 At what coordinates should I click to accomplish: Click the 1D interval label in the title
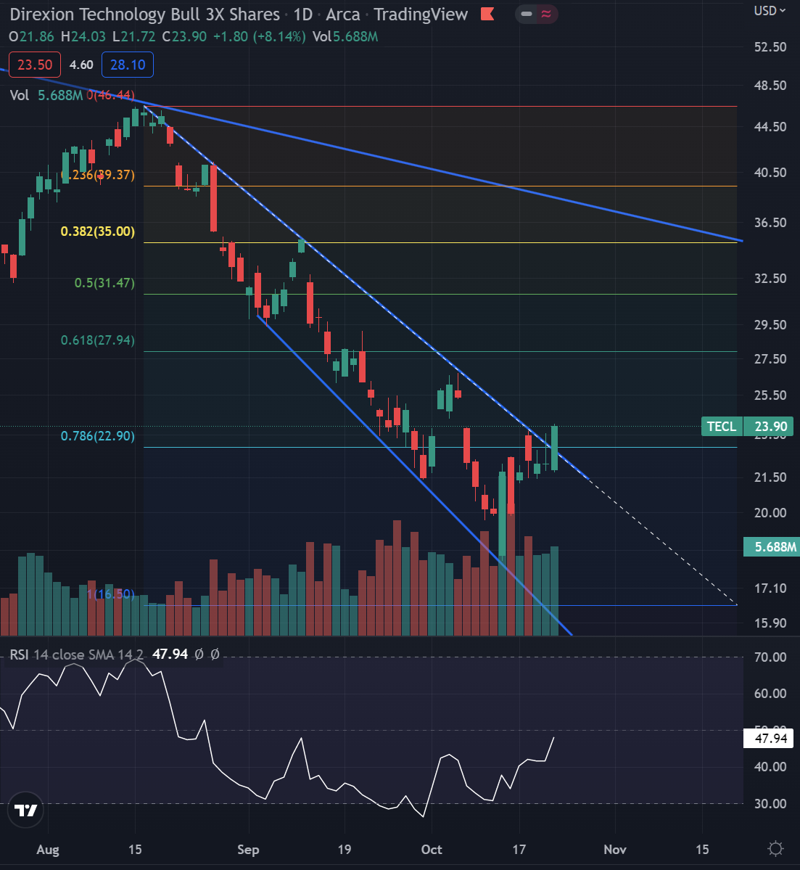303,14
